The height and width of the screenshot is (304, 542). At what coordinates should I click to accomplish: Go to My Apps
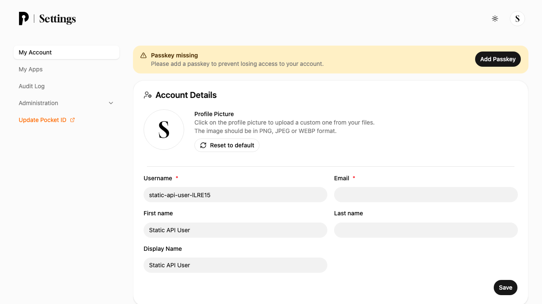coord(66,69)
